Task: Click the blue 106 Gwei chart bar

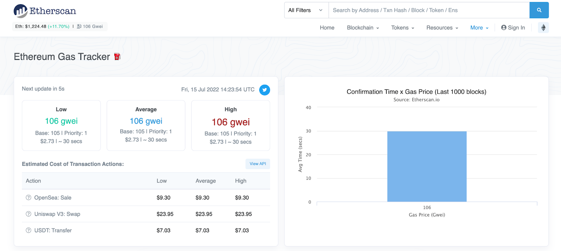Action: point(427,167)
